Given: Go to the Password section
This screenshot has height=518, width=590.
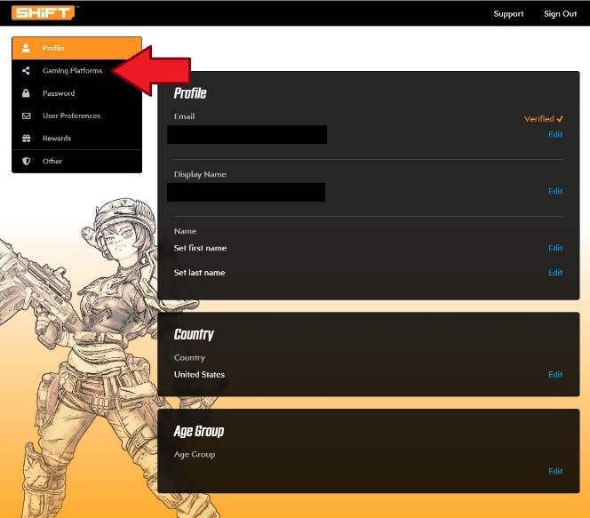Looking at the screenshot, I should click(76, 93).
